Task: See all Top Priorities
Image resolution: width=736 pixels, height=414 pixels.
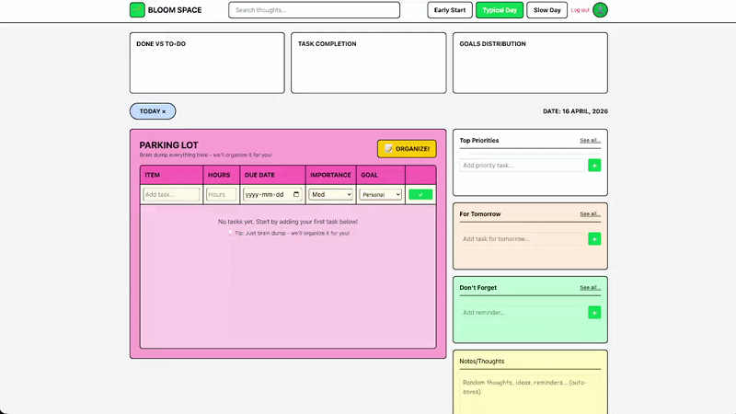Action: coord(590,141)
